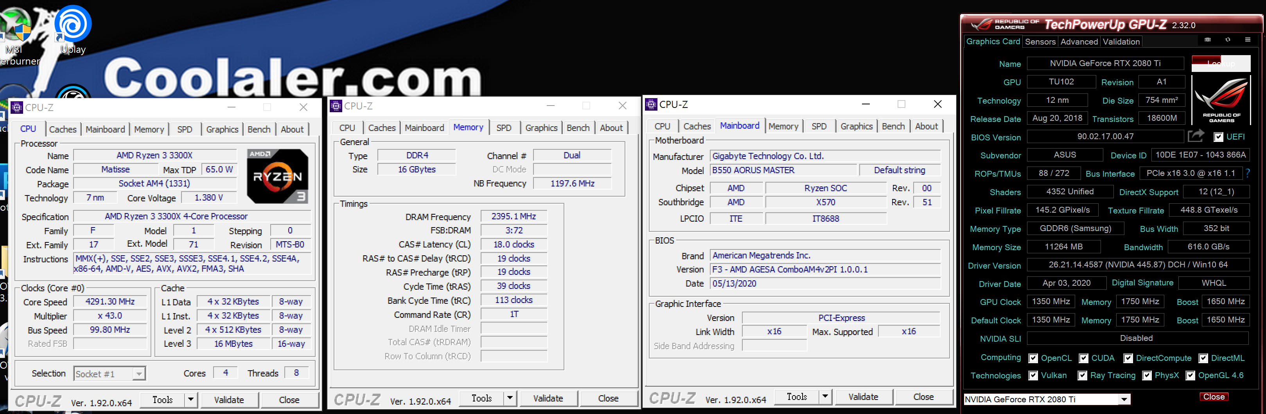
Task: Click ROG logo in GPU-Z title bar
Action: point(982,24)
